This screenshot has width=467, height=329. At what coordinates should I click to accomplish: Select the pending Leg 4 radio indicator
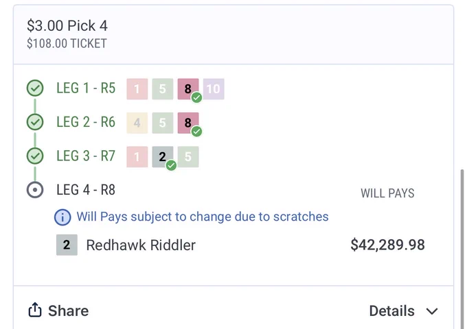coord(35,190)
